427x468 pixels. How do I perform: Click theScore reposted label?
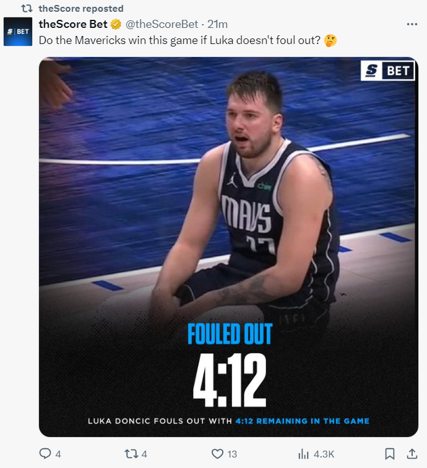[x=81, y=8]
